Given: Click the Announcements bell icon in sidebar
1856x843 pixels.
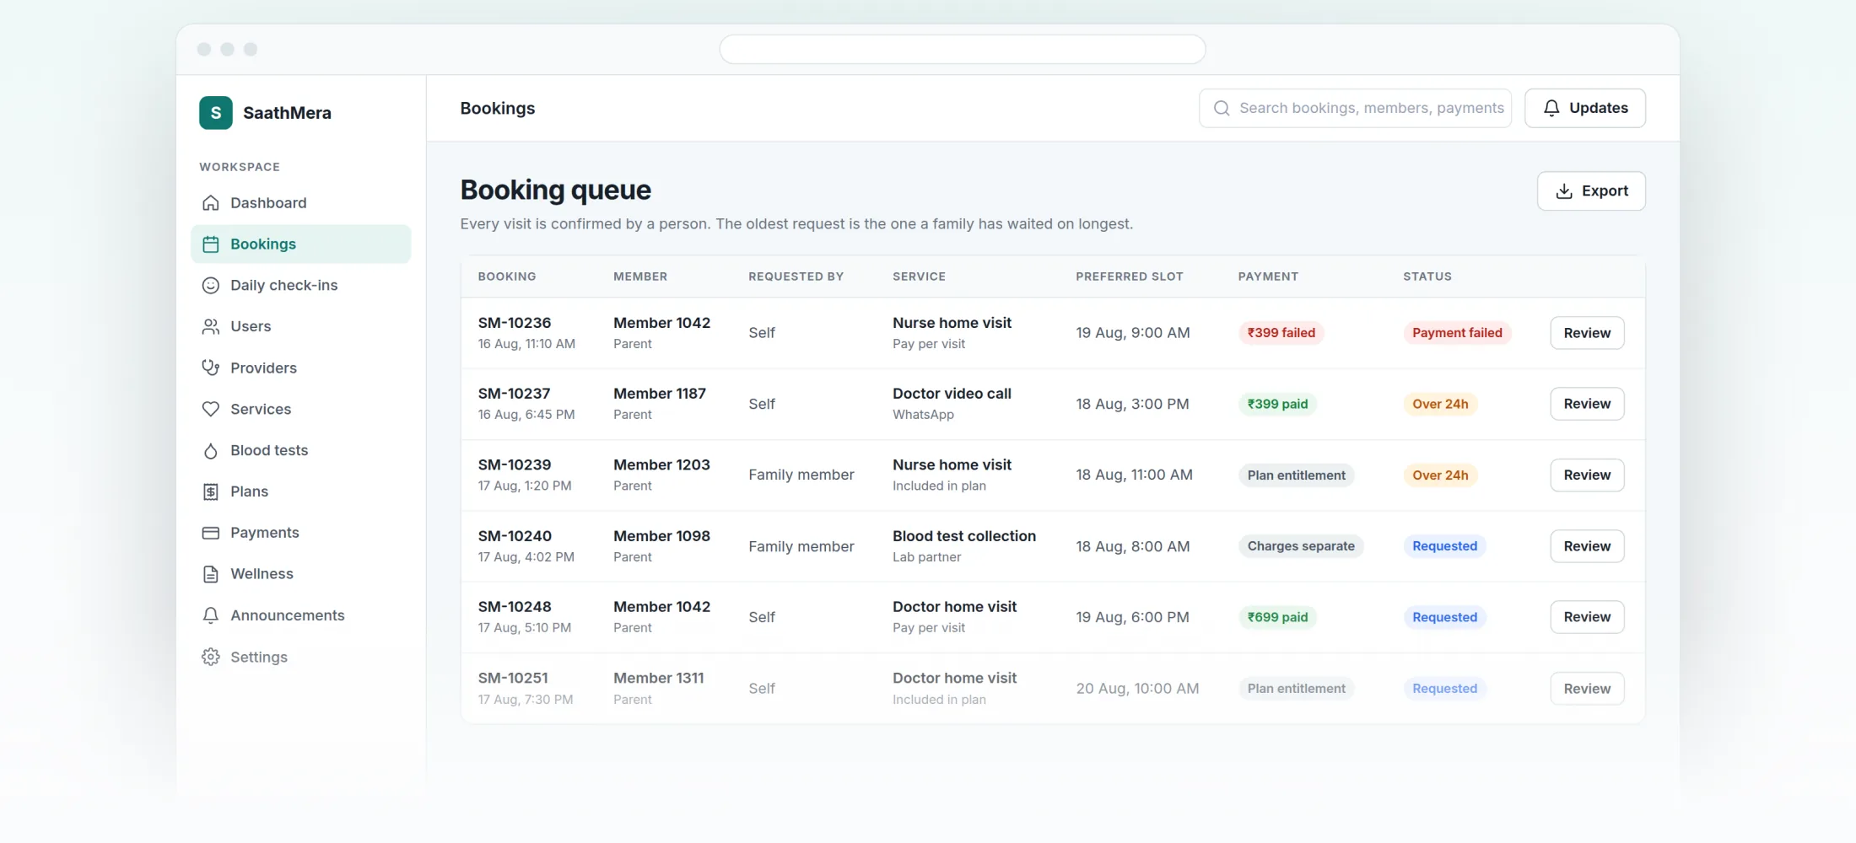Looking at the screenshot, I should (x=211, y=615).
